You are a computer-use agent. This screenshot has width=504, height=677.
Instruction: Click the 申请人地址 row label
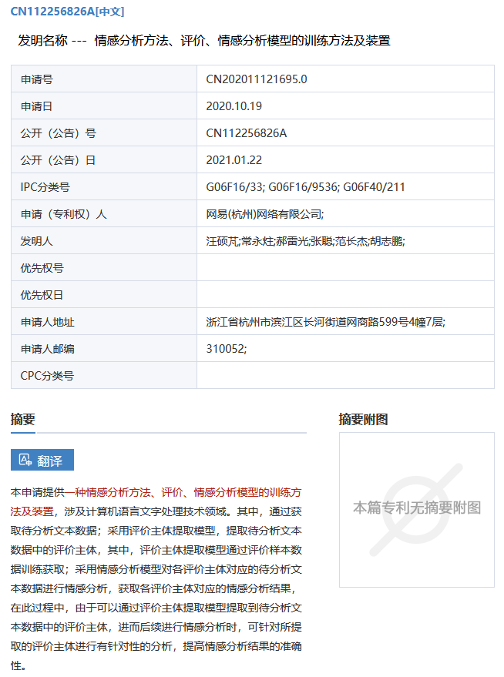tap(48, 322)
